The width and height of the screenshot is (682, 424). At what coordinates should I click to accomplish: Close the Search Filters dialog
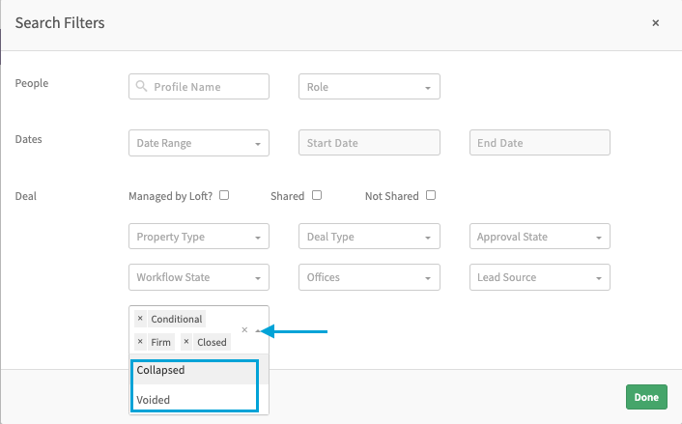[655, 22]
